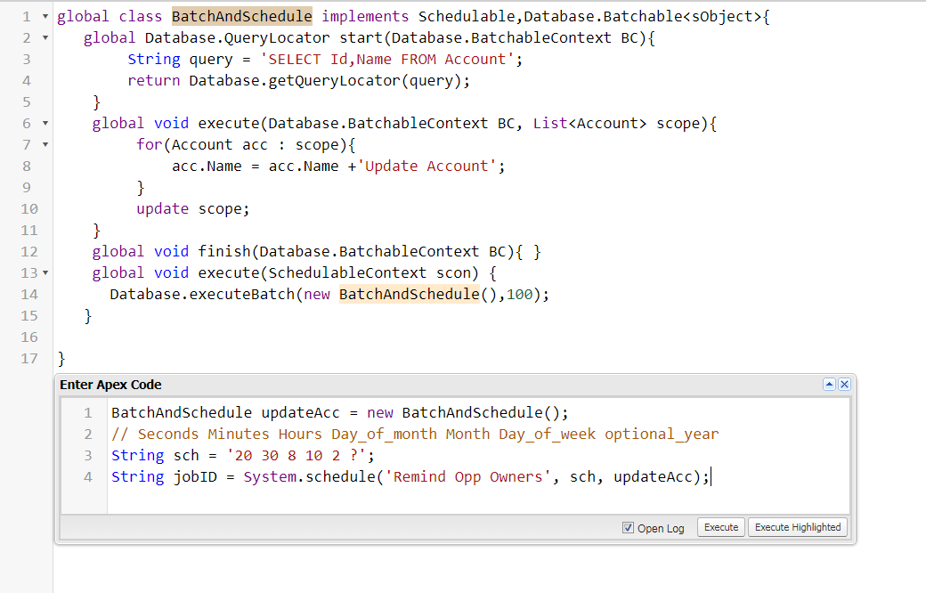Click the Execute Highlighted button
926x593 pixels.
(x=797, y=526)
